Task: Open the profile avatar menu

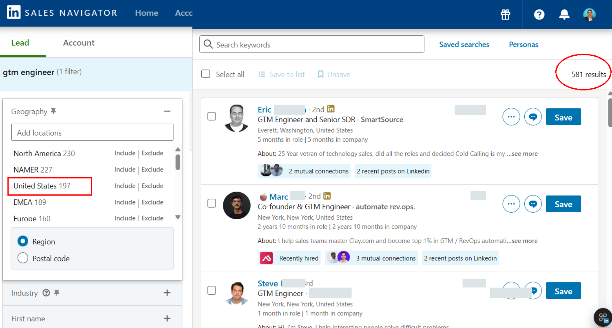Action: 589,14
